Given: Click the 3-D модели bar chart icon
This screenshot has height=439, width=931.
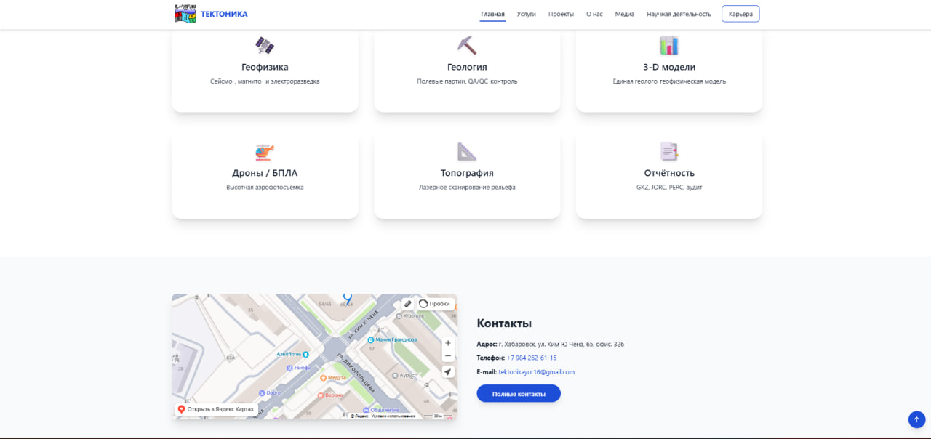Looking at the screenshot, I should [669, 46].
